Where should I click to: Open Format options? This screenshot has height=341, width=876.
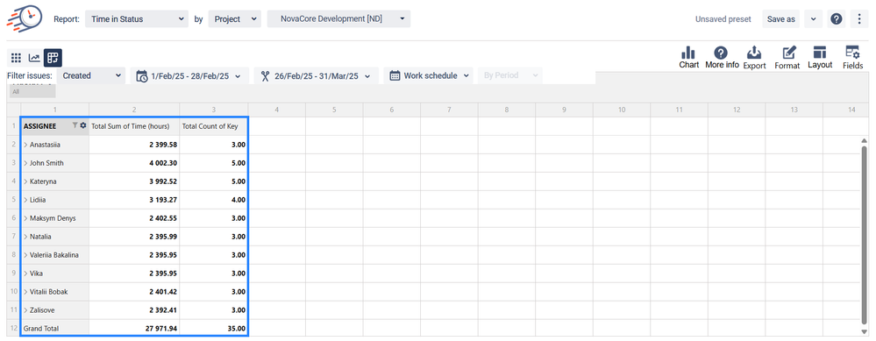tap(787, 58)
